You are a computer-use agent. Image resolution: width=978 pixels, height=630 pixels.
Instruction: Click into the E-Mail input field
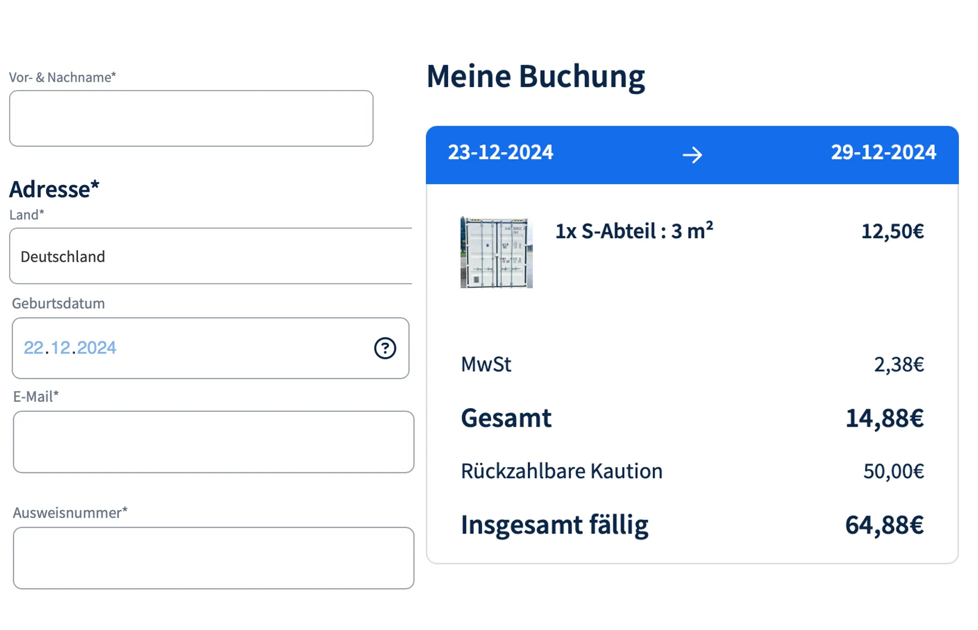tap(213, 442)
